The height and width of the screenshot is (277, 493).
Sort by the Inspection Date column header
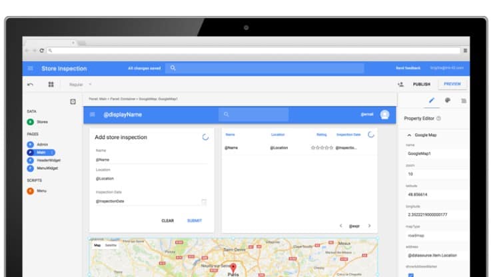click(x=348, y=135)
